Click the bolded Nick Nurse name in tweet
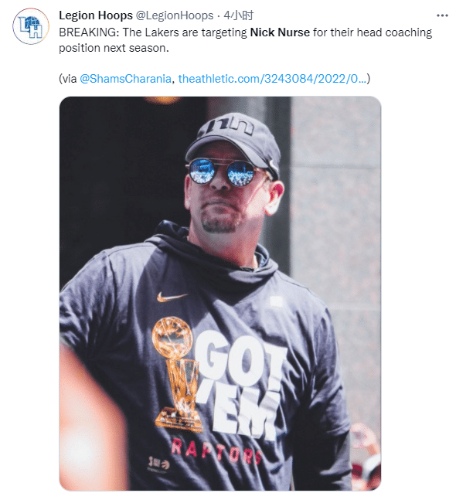Viewport: 456px width, 493px height. coord(280,32)
